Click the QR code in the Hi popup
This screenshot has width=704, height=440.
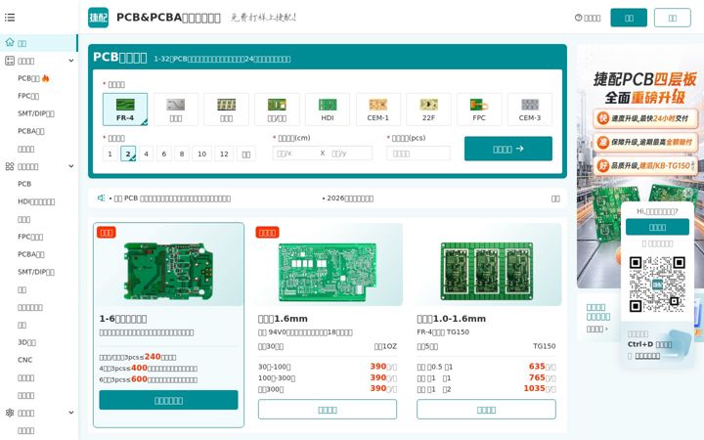coord(657,284)
